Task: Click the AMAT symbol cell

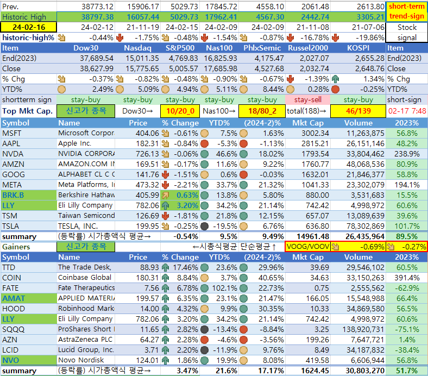Action: (x=29, y=298)
